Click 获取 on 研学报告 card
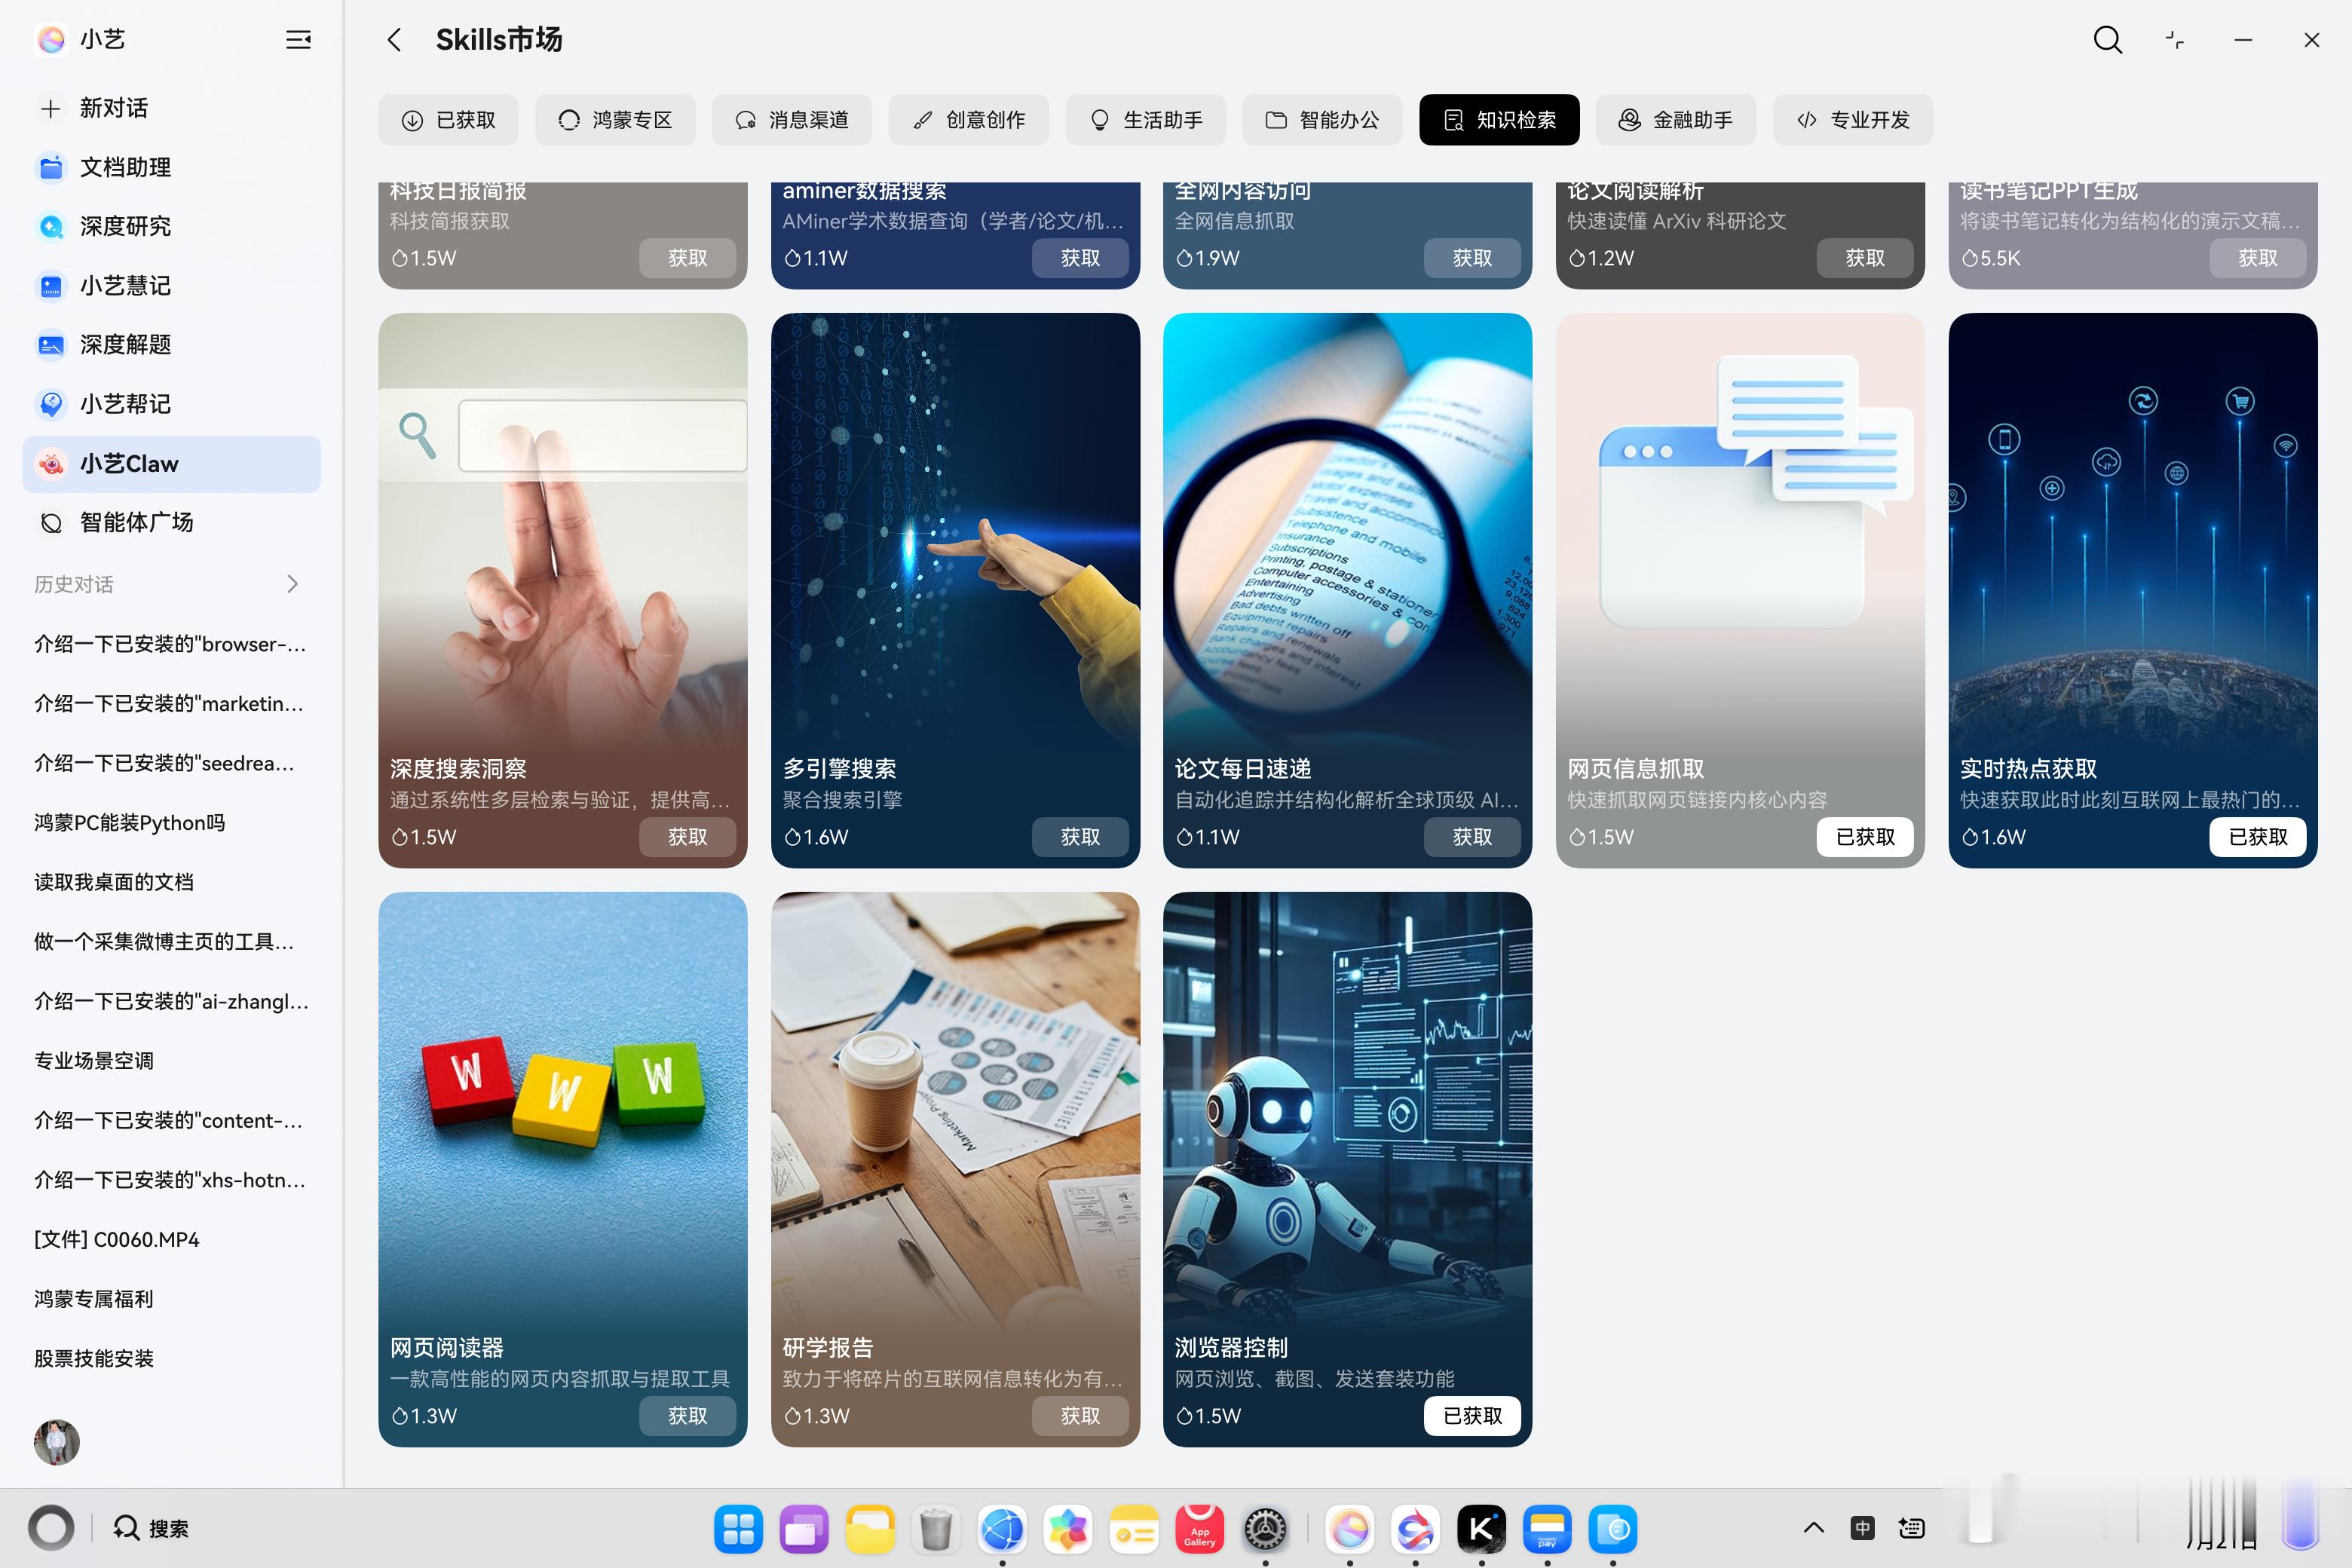Image resolution: width=2352 pixels, height=1568 pixels. [1080, 1415]
